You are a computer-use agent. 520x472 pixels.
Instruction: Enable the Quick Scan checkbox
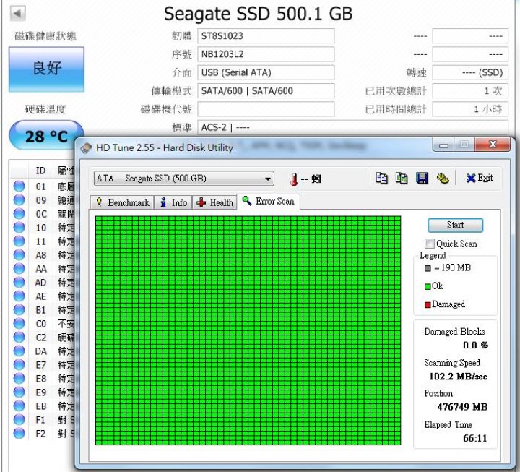click(430, 244)
